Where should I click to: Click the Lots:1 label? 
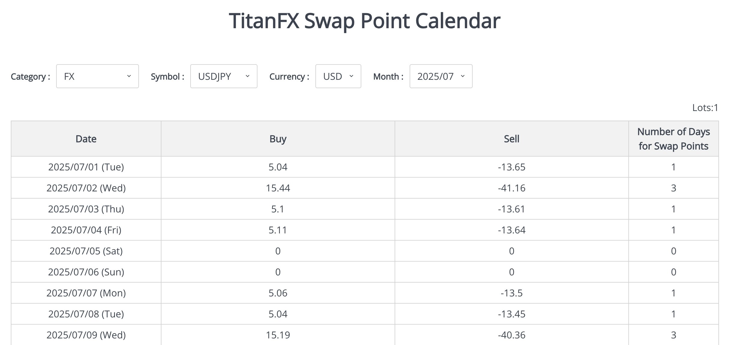point(707,108)
